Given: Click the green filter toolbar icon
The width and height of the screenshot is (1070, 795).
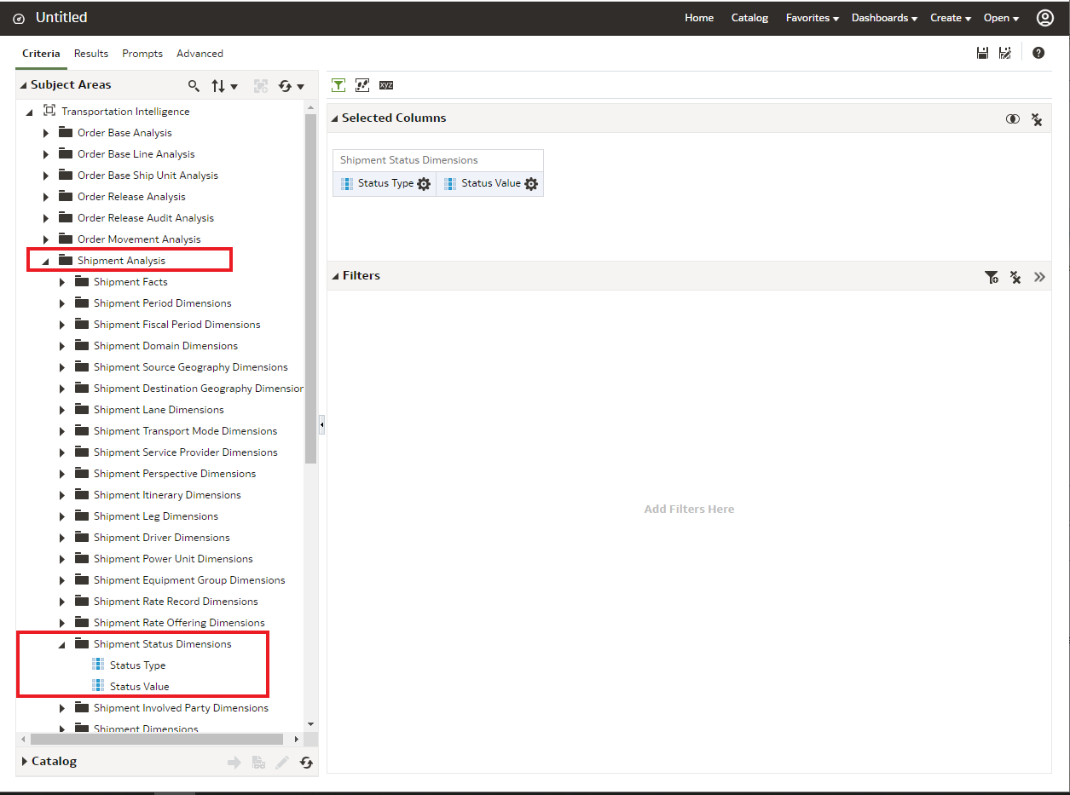Looking at the screenshot, I should tap(338, 84).
